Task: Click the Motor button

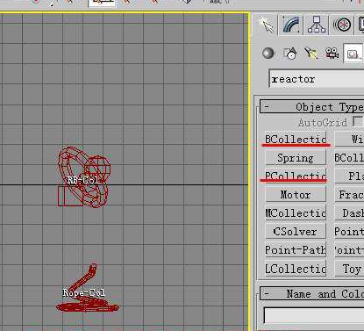Action: pos(296,195)
